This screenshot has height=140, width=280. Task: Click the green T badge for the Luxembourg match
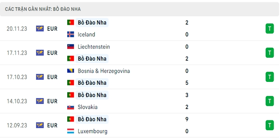(269, 125)
